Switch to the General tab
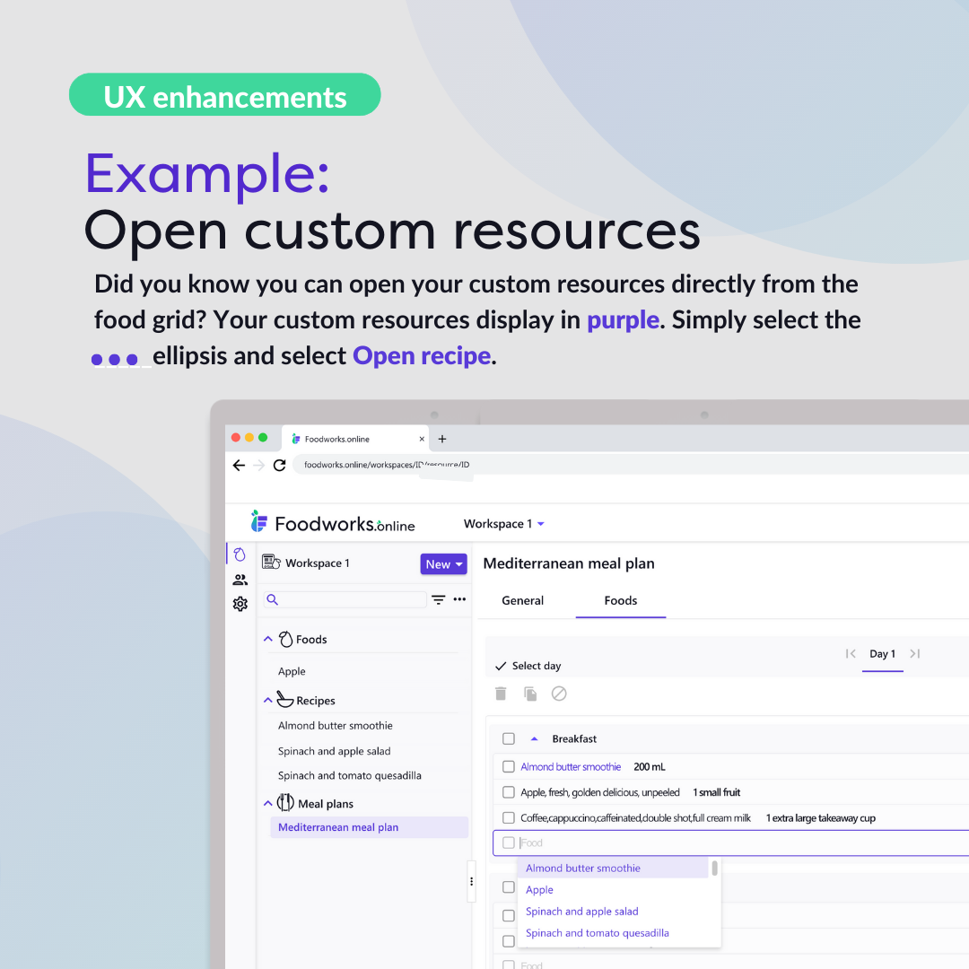Viewport: 969px width, 969px height. 523,600
